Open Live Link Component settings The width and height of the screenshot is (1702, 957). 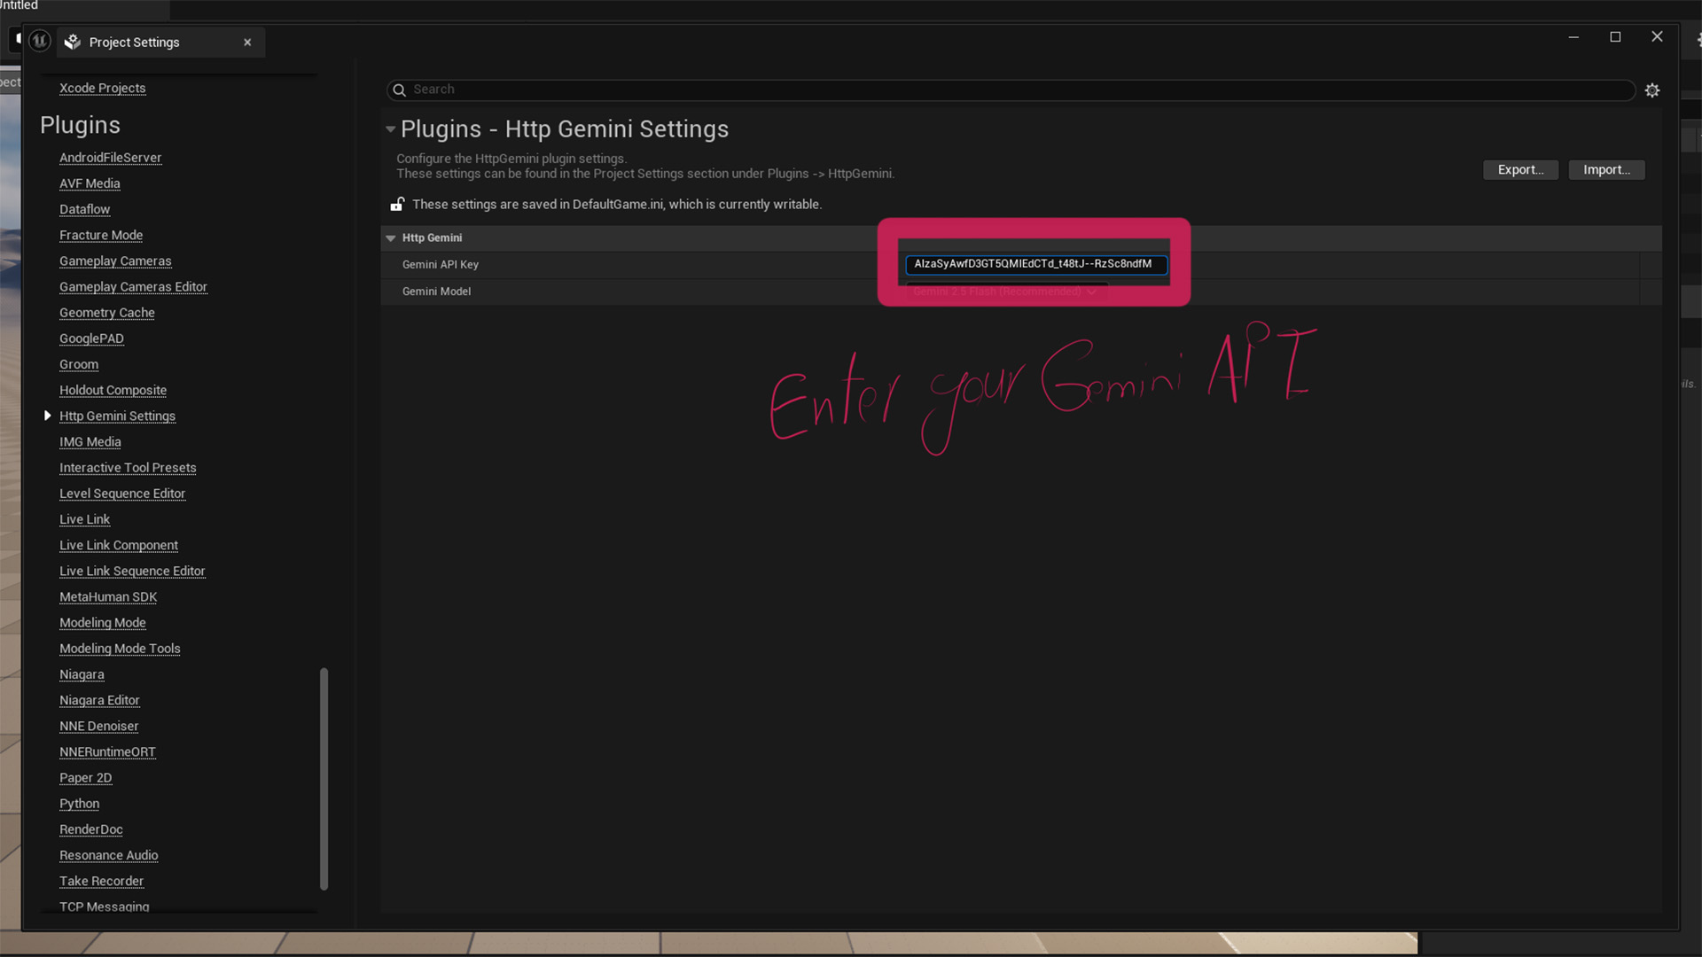119,545
